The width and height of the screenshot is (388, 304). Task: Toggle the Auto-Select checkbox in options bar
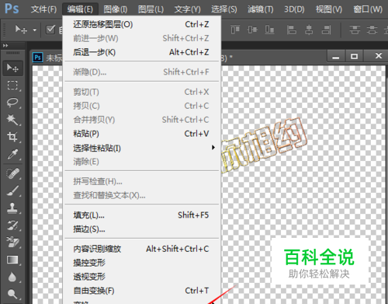point(50,30)
